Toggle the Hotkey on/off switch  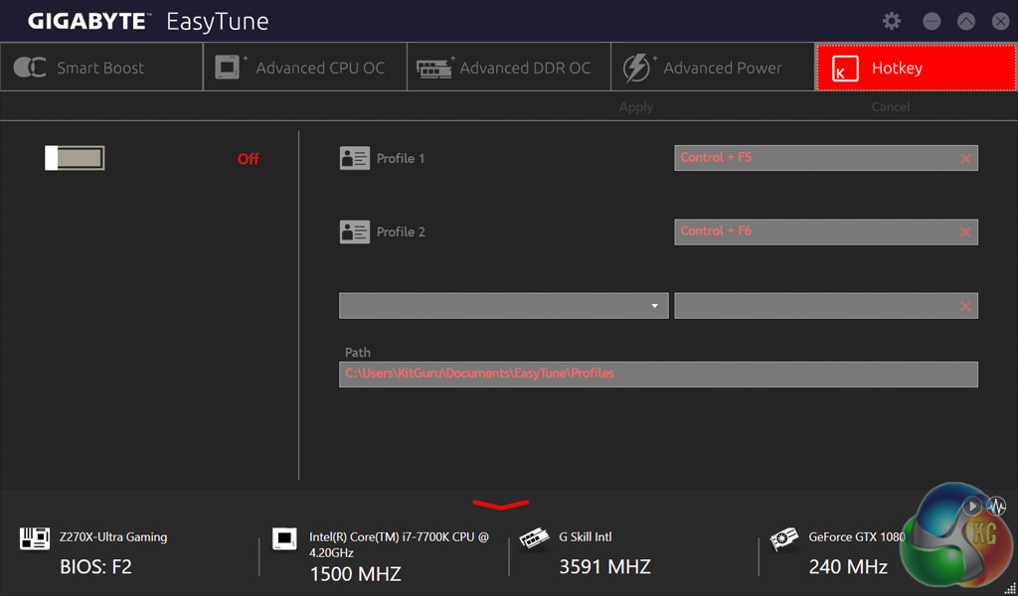pos(75,158)
